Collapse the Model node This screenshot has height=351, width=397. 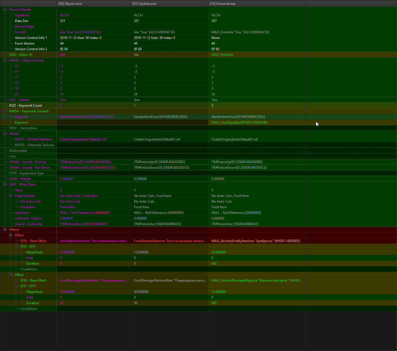pos(5,134)
